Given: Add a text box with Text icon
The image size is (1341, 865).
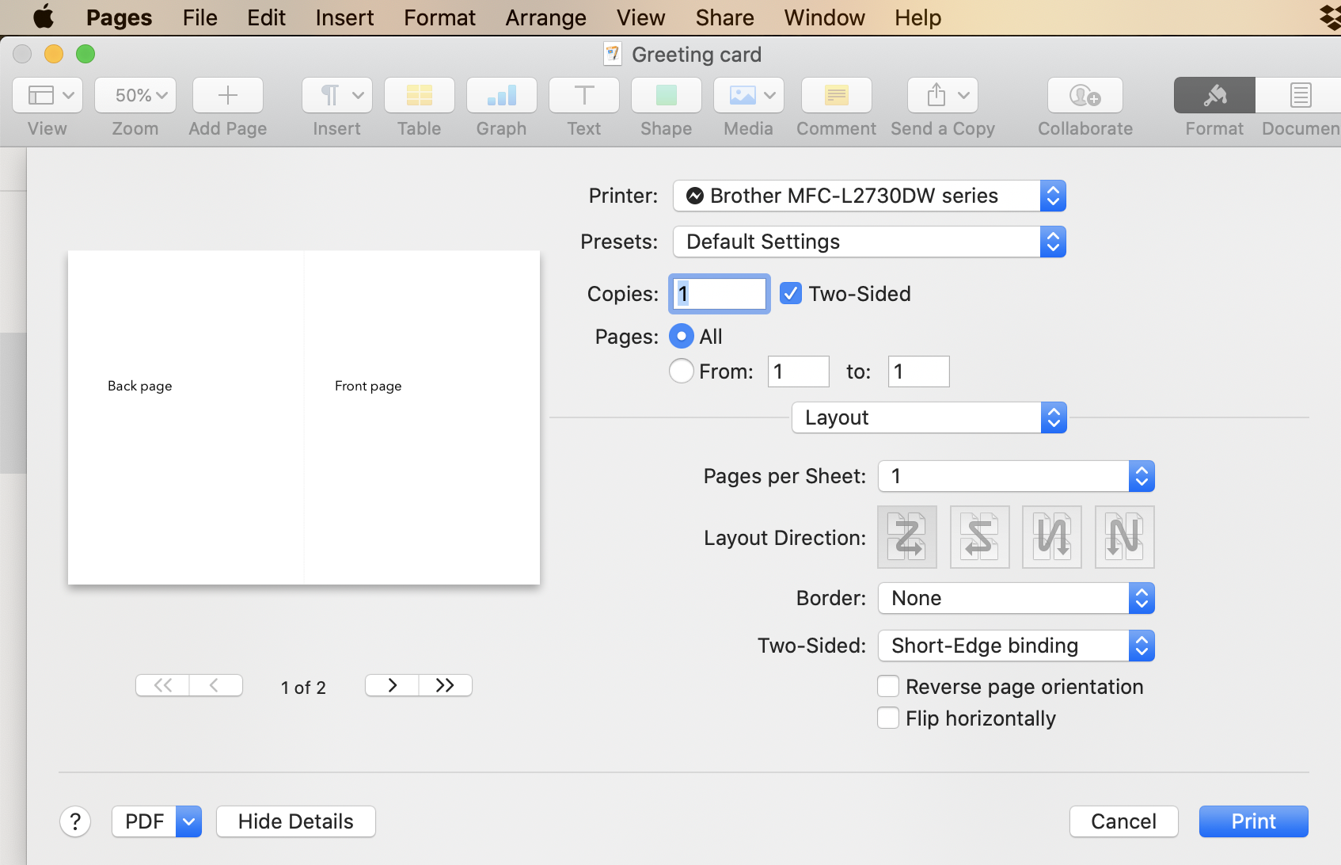Looking at the screenshot, I should (584, 95).
